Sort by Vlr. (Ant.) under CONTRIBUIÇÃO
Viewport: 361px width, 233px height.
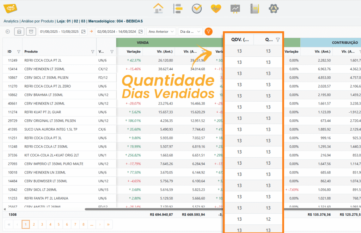click(323, 52)
